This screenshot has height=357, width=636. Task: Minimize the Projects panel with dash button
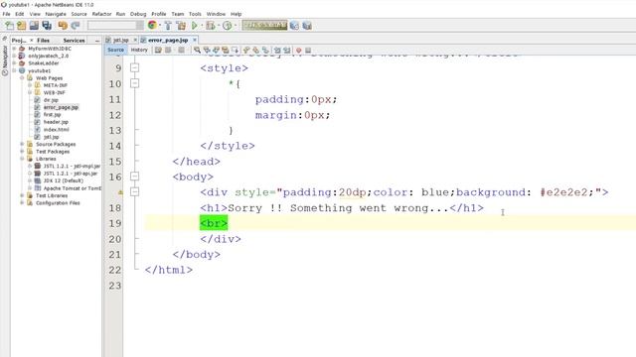point(97,41)
